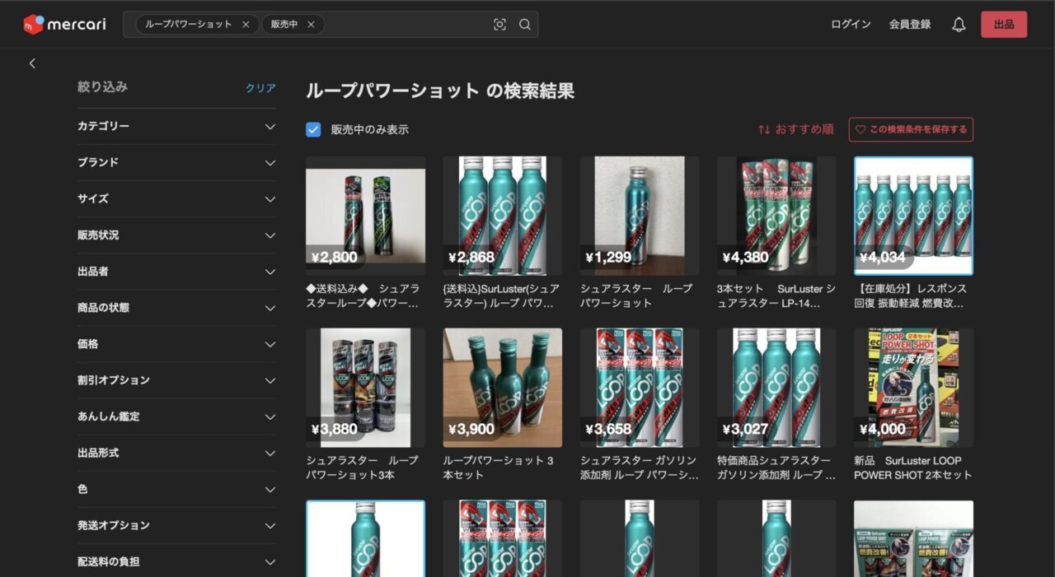Click title ◆送料込み◆ シュアラスターループ
This screenshot has width=1055, height=577.
(x=363, y=295)
